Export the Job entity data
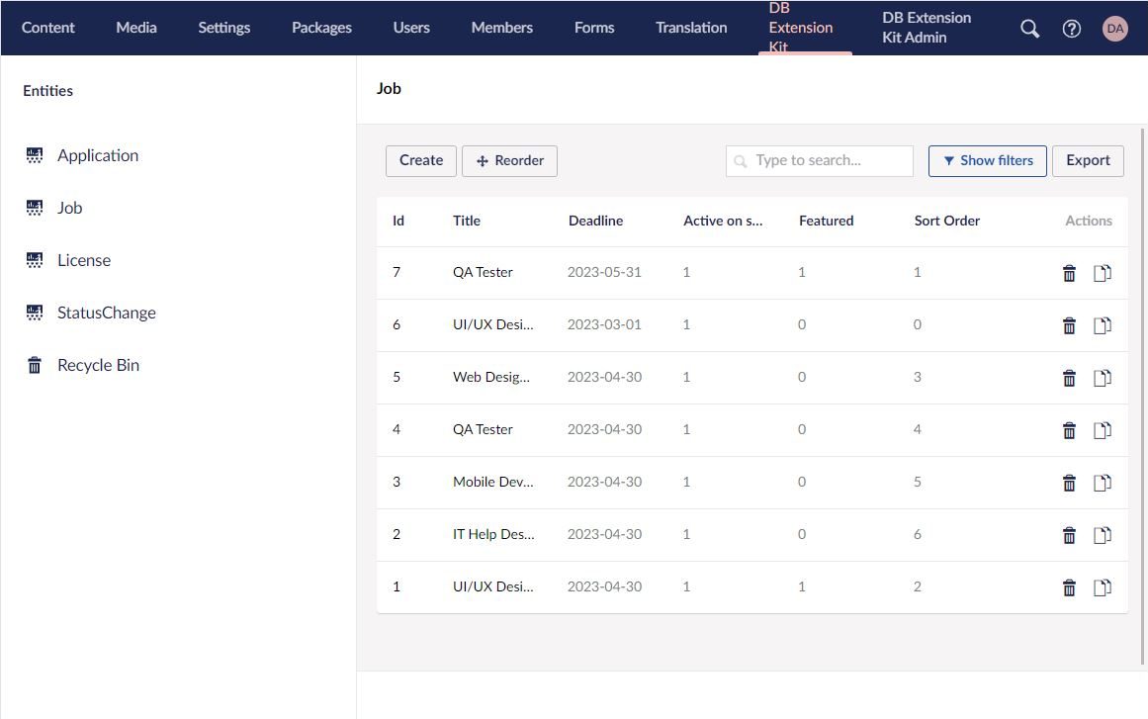The image size is (1148, 719). click(1088, 160)
